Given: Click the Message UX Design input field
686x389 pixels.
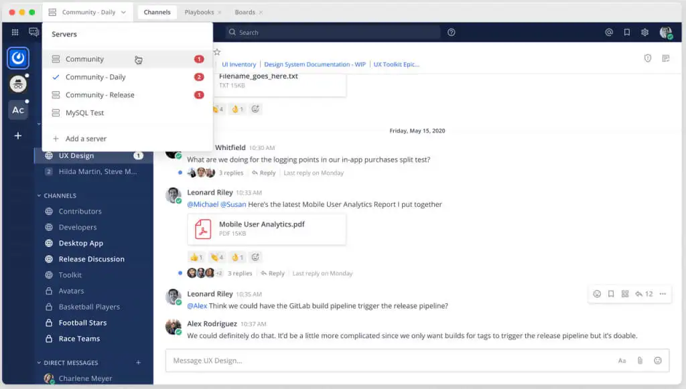Looking at the screenshot, I should (389, 360).
